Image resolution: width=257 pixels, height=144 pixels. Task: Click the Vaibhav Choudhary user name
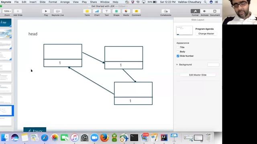[x=190, y=2]
